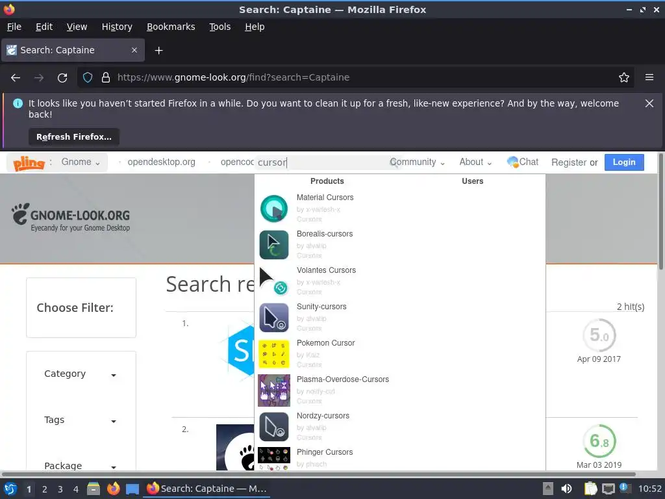Open the tracking protection shield icon

(88, 78)
